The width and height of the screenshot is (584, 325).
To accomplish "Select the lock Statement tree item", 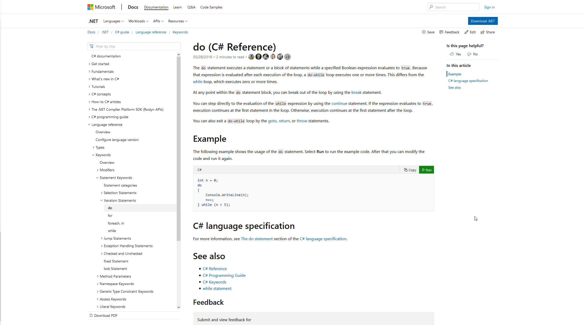I will point(115,269).
